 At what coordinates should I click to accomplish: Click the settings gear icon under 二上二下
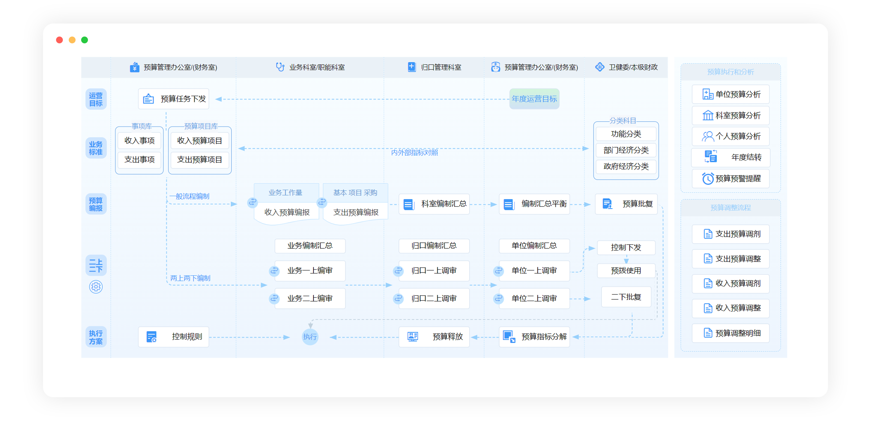tap(96, 287)
